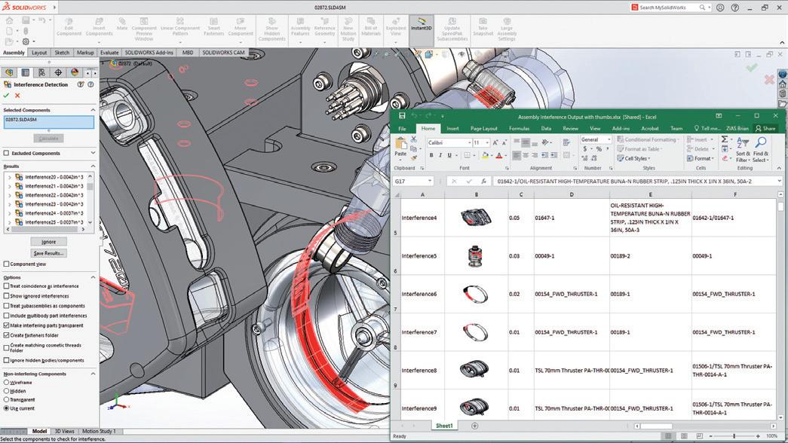Expand the Interference24 result item
Viewport: 788px width, 443px height.
[10, 213]
